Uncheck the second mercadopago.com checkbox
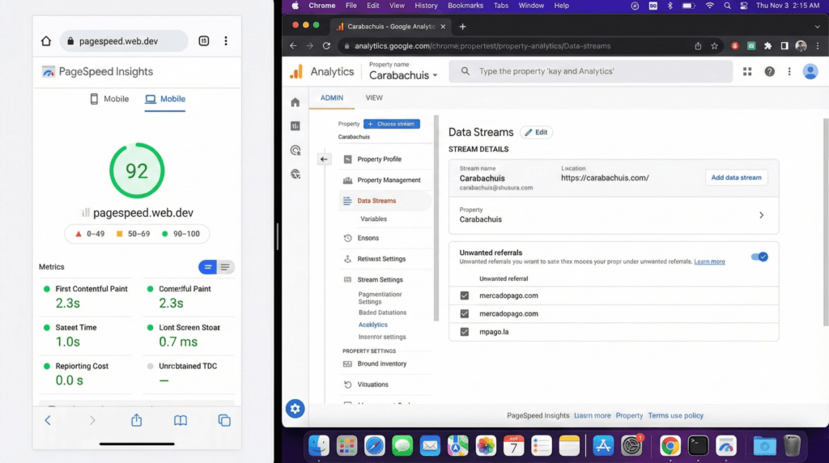This screenshot has height=463, width=829. click(464, 313)
